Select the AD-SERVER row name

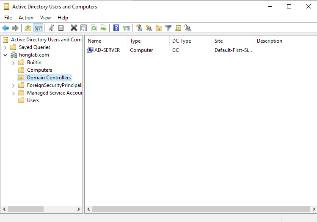click(x=107, y=50)
